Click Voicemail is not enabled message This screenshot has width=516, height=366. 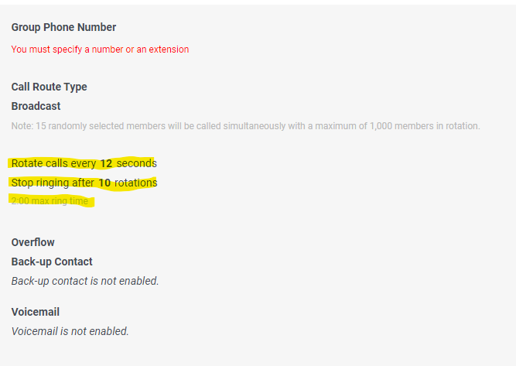point(70,331)
